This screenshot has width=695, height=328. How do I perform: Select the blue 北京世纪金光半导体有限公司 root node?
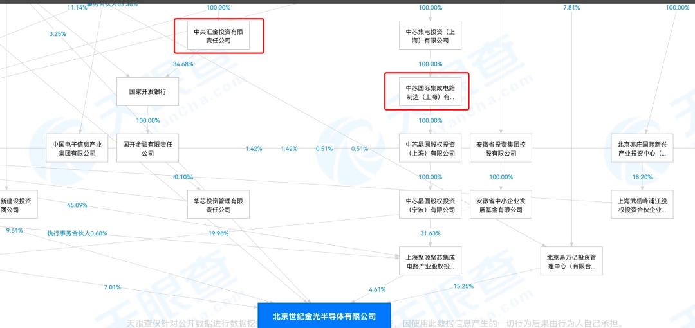(324, 316)
